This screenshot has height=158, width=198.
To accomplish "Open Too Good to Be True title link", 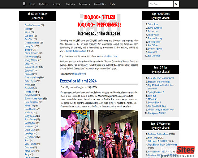I will tap(157, 106).
